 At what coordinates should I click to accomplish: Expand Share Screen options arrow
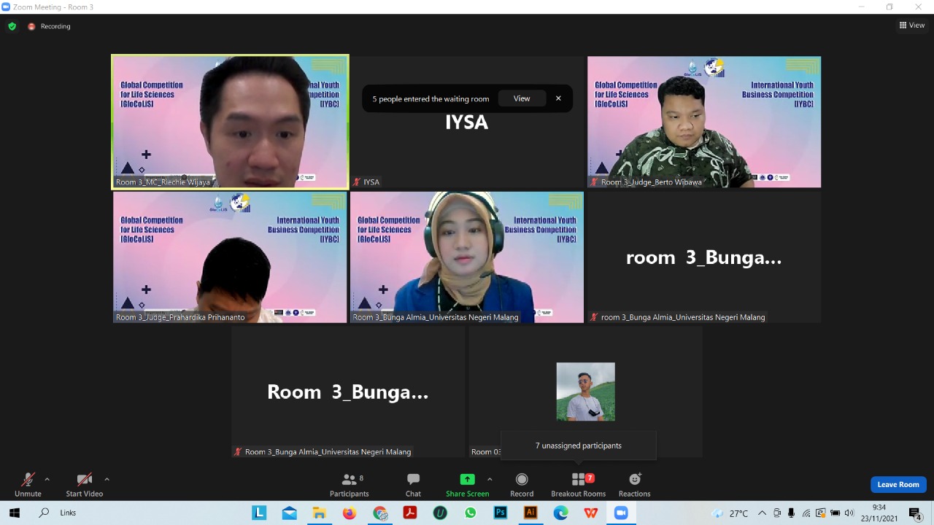pyautogui.click(x=490, y=479)
